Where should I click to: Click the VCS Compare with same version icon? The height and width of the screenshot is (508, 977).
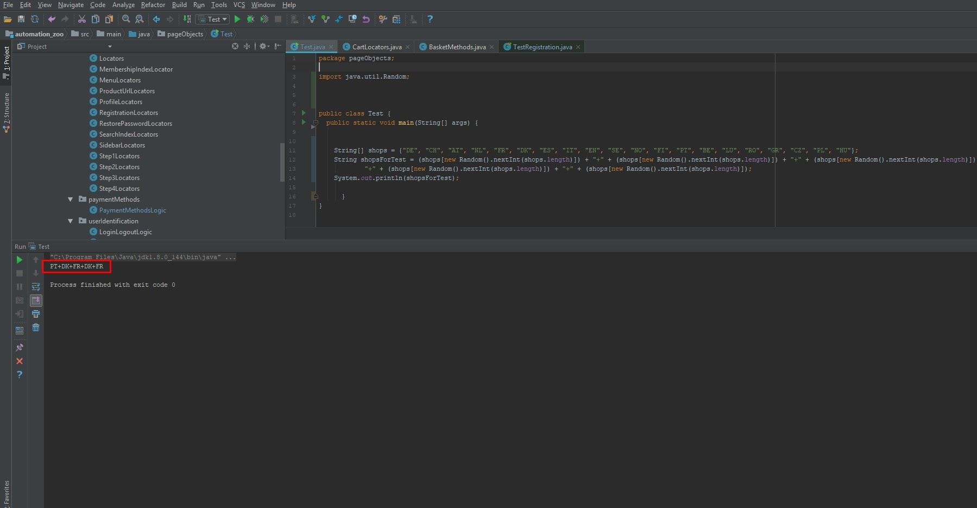[x=339, y=19]
